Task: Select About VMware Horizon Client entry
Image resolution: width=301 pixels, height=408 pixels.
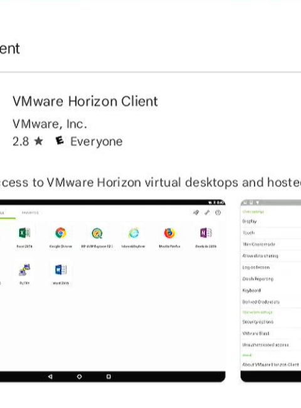Action: [272, 365]
